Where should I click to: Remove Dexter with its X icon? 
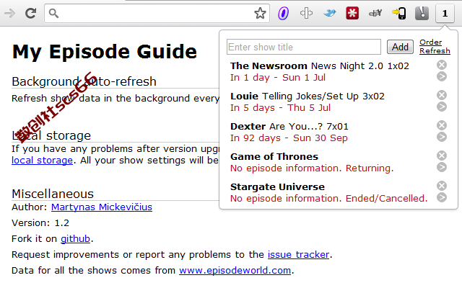coord(442,125)
